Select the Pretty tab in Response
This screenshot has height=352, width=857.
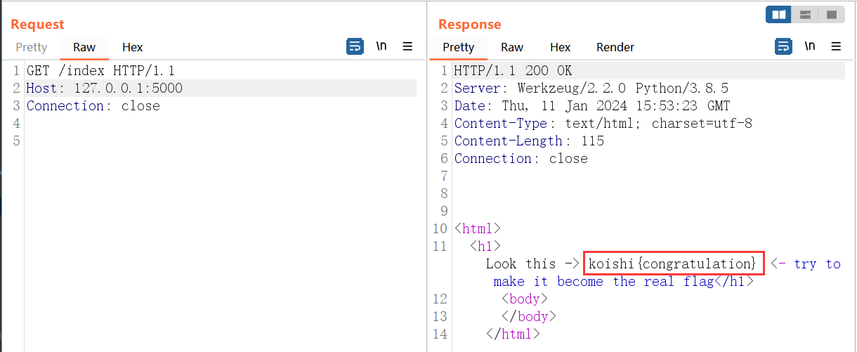459,47
